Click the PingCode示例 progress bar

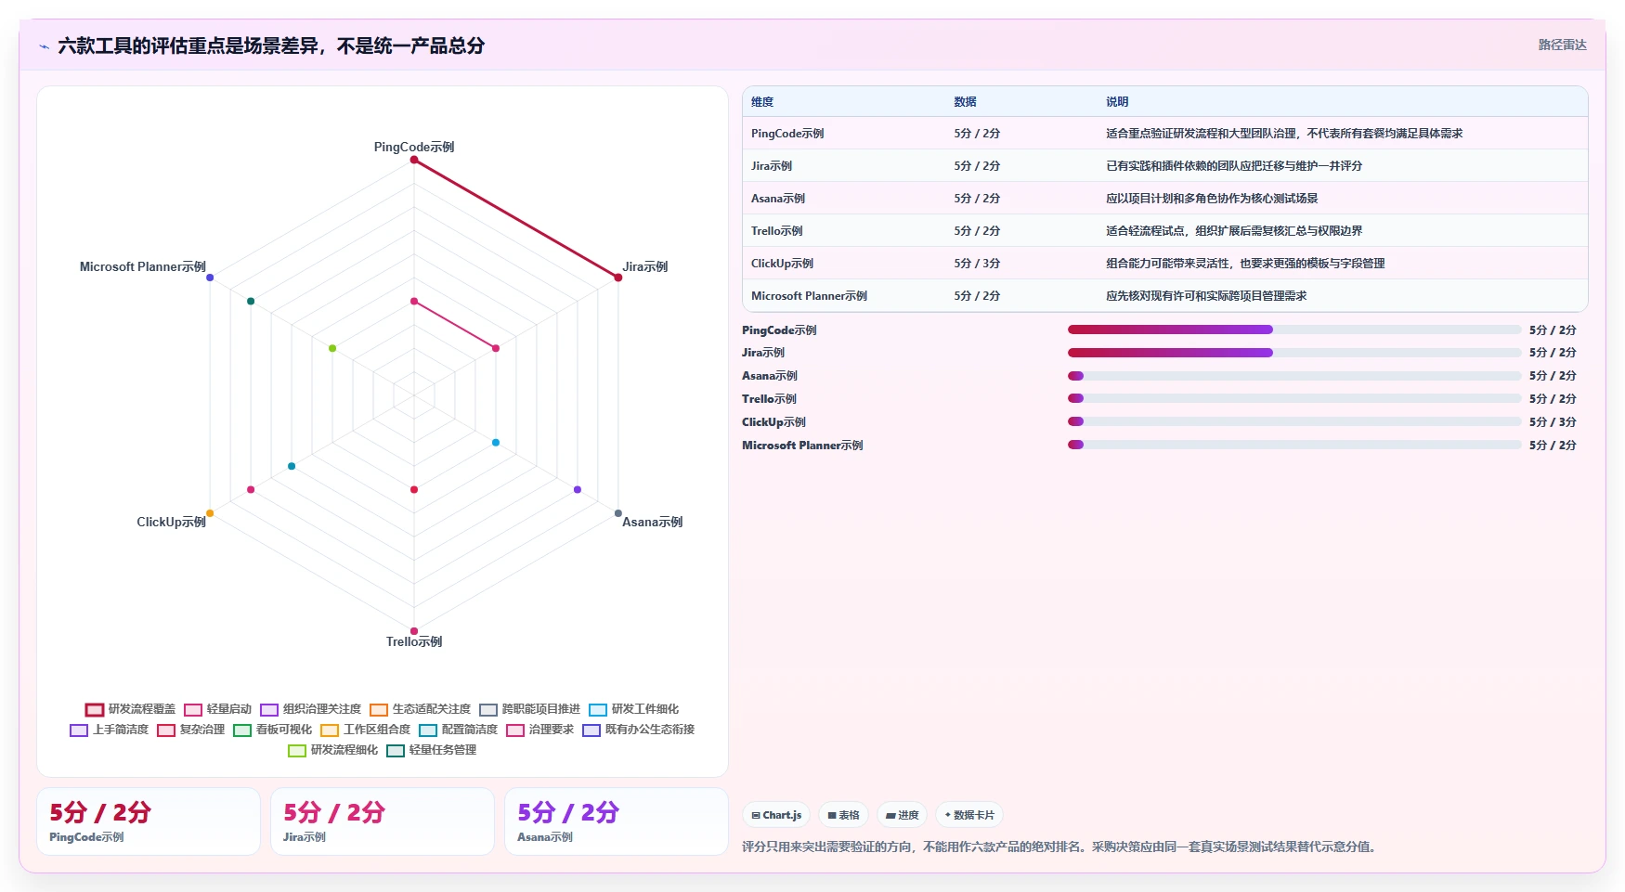click(1294, 330)
